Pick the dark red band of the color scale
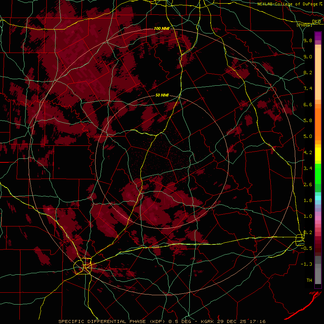 pyautogui.click(x=318, y=244)
